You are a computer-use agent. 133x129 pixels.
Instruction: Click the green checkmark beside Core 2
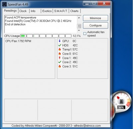click(x=60, y=62)
